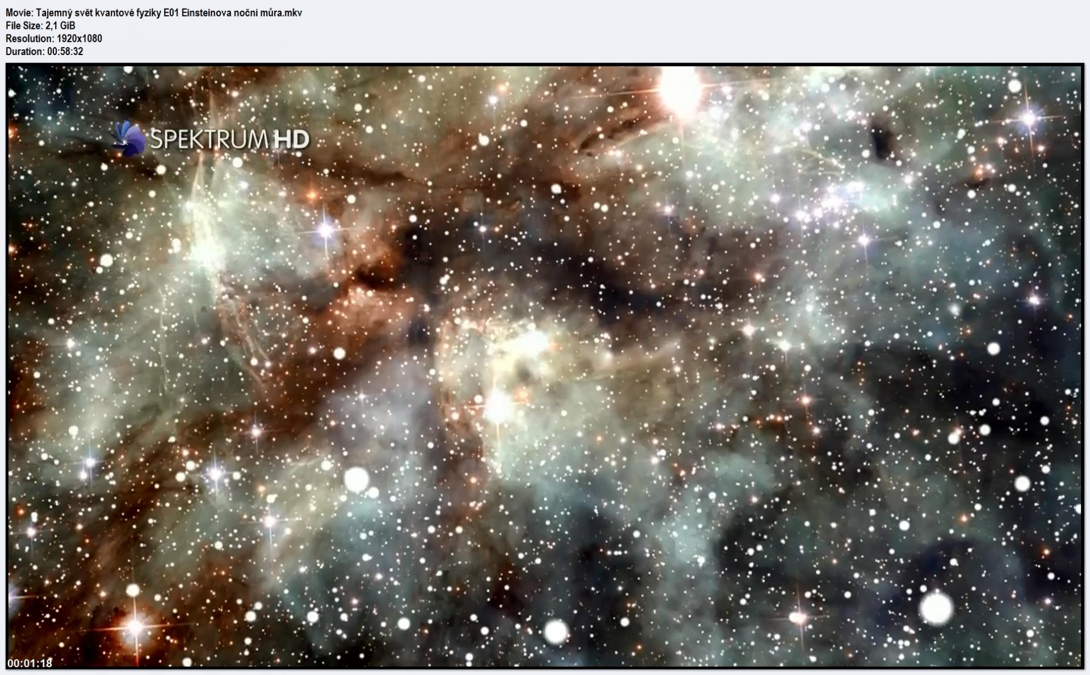
Task: Click the Resolution 1920x1080 text
Action: (54, 39)
